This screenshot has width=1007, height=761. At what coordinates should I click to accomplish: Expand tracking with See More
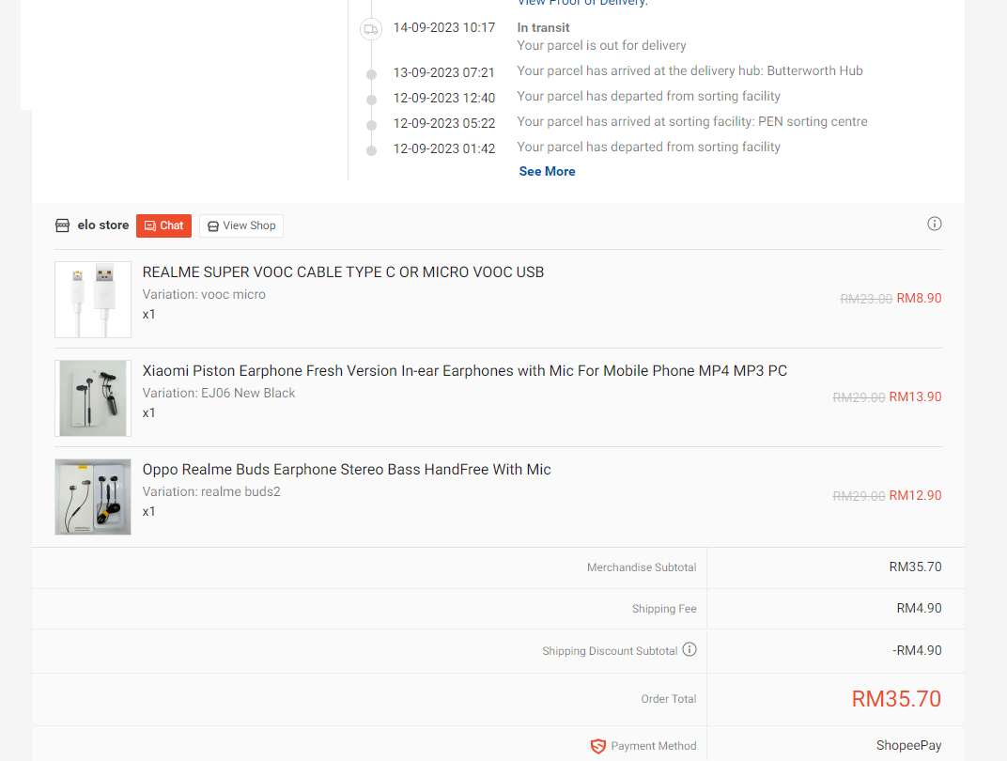click(547, 172)
